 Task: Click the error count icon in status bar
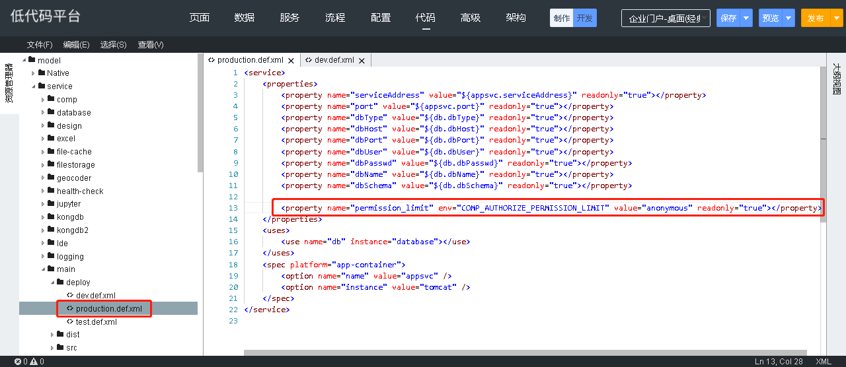18,362
